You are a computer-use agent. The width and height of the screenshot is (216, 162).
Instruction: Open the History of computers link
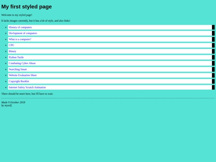pos(20,27)
